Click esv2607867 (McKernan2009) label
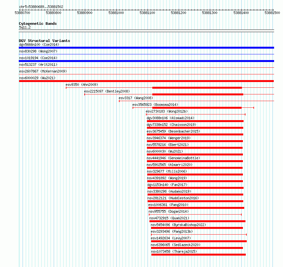283x267 pixels. [43, 71]
